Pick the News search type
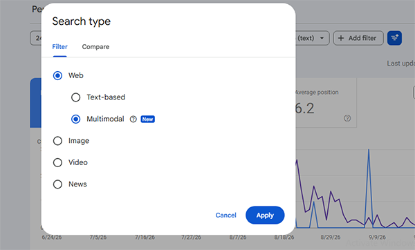This screenshot has height=250, width=415. point(57,184)
